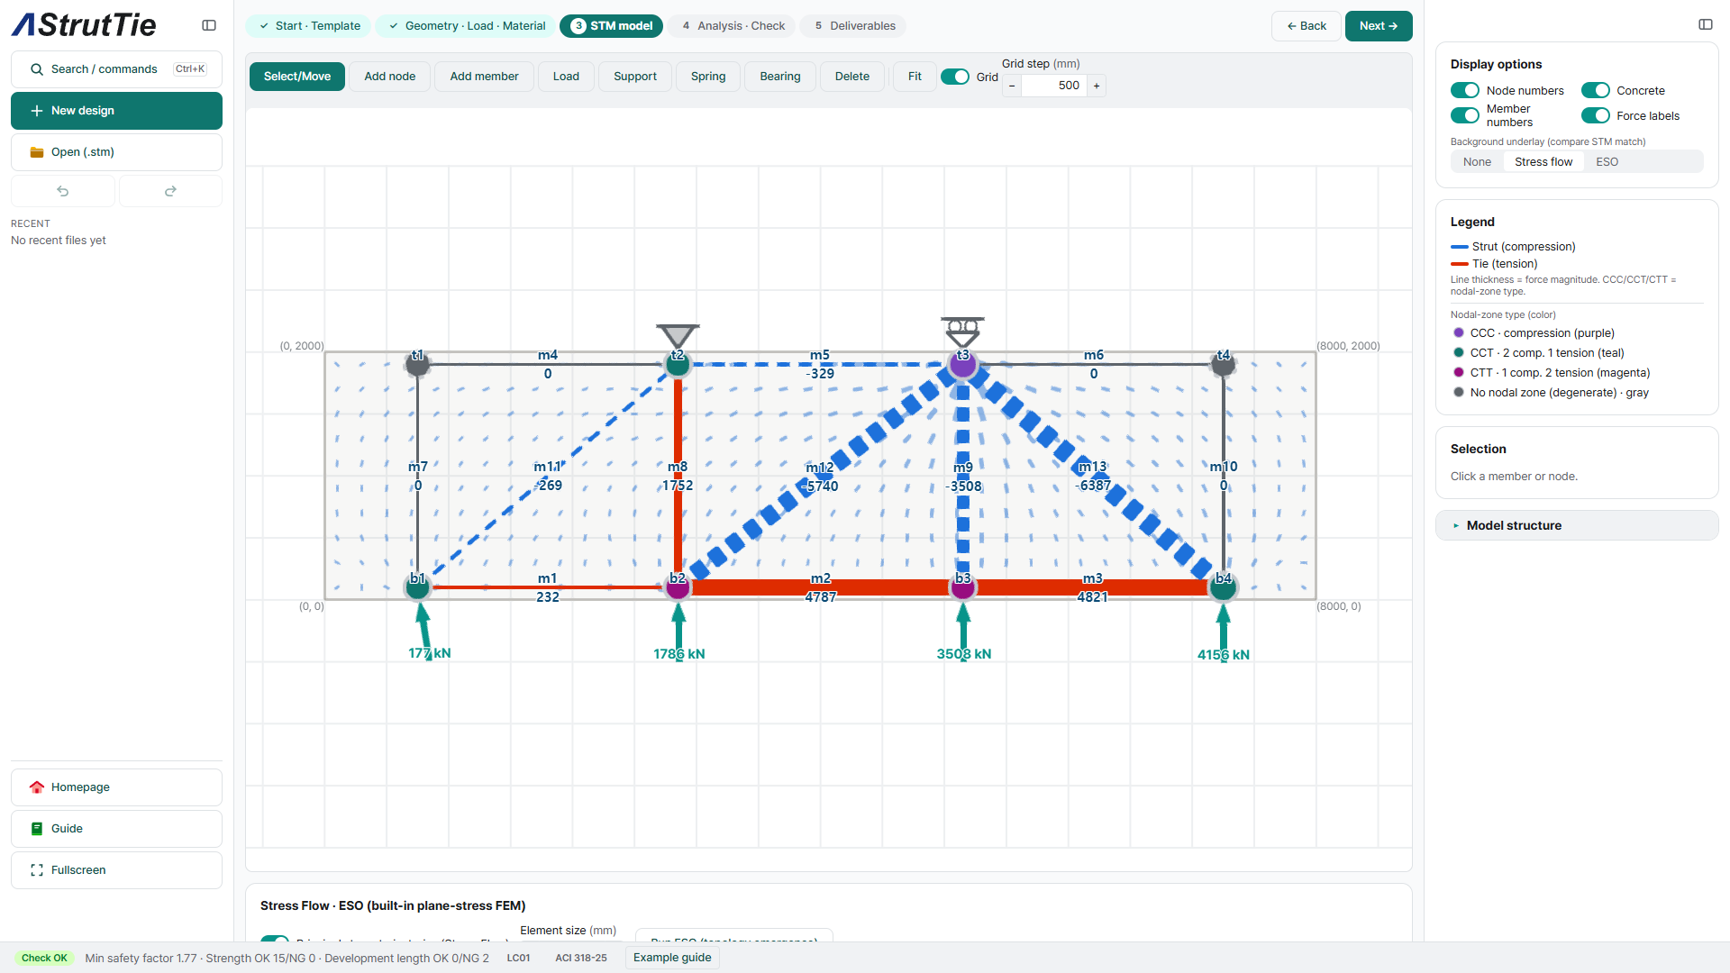Click the grid step value field
Viewport: 1730px width, 973px height.
coord(1054,86)
